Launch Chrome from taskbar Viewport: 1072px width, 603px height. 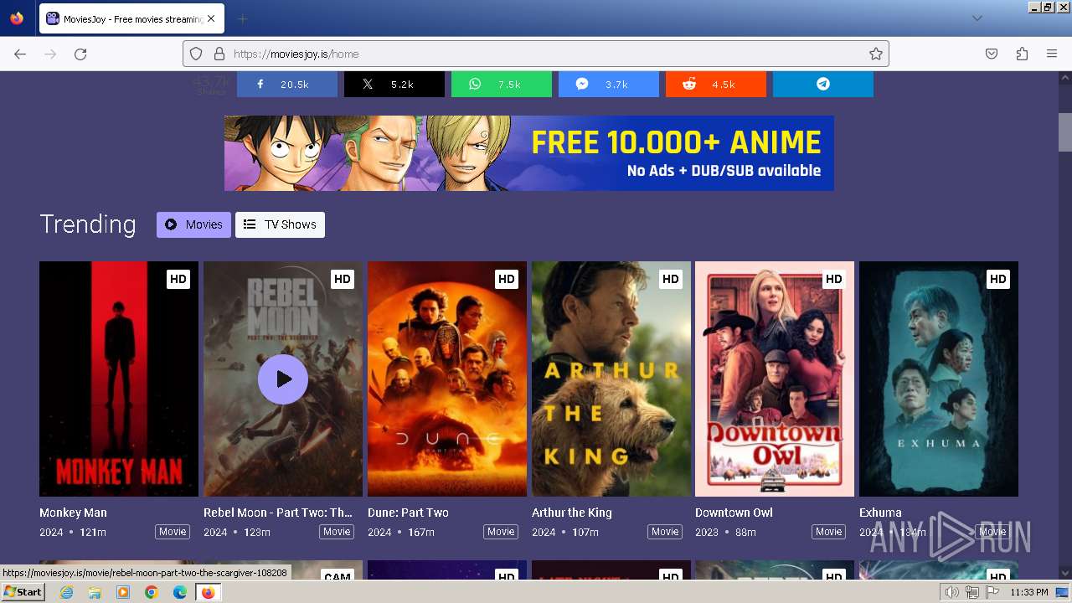(152, 592)
